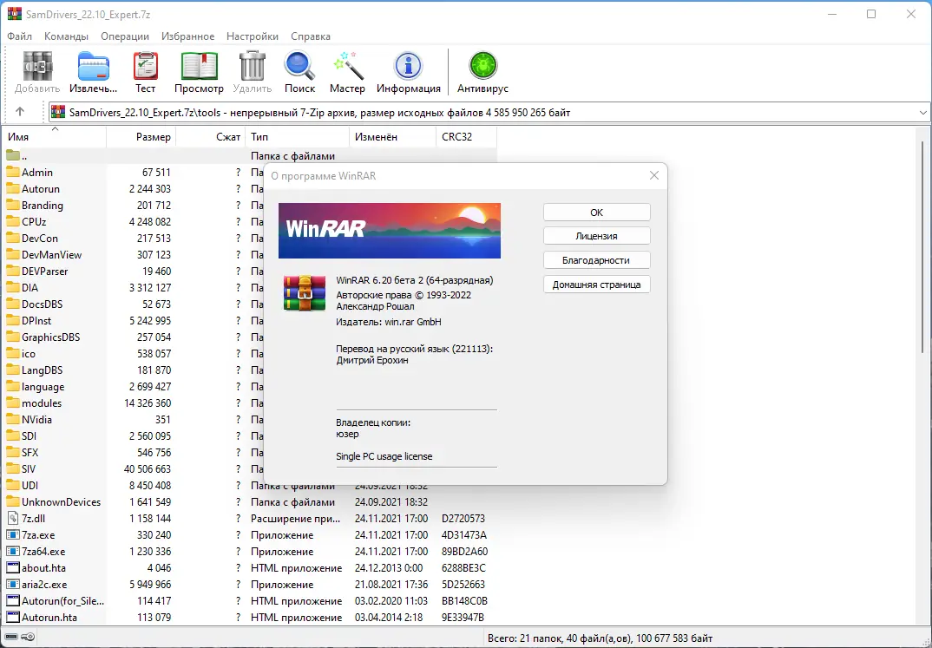The width and height of the screenshot is (932, 648).
Task: Select the NVidia folder name
Action: coord(36,419)
